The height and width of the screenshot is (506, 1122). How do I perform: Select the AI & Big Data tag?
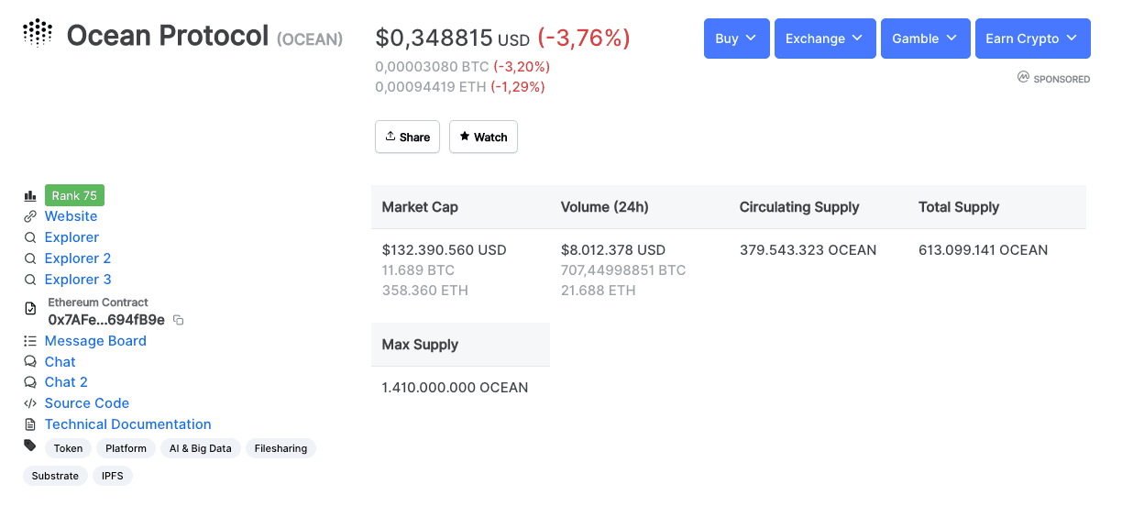point(200,448)
